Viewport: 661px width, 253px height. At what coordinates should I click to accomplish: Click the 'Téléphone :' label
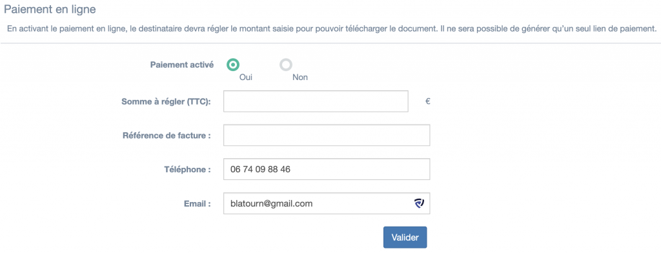point(187,170)
